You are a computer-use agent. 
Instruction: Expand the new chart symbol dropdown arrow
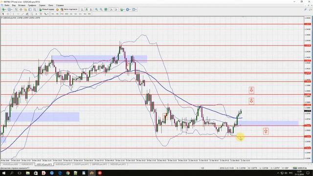6,9
